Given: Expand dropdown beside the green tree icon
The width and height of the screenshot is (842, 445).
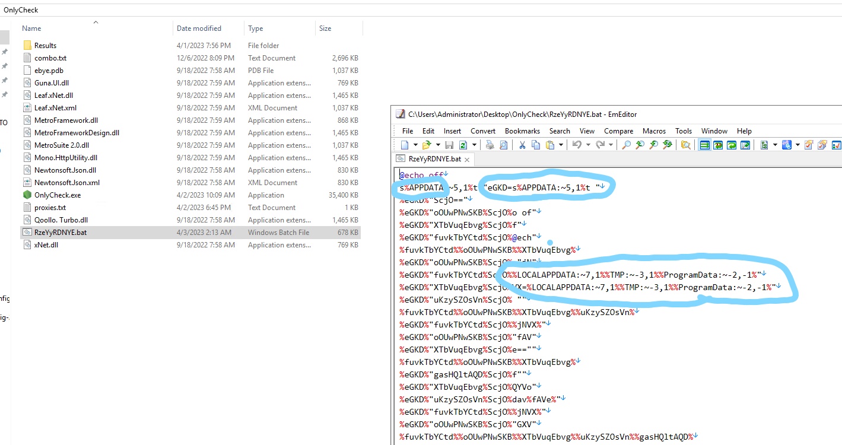Looking at the screenshot, I should pyautogui.click(x=775, y=145).
